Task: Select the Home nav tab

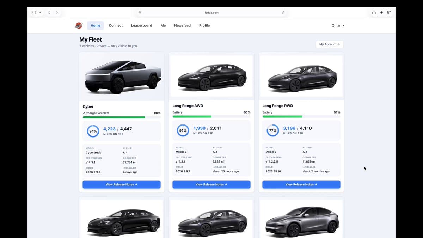Action: (96, 25)
